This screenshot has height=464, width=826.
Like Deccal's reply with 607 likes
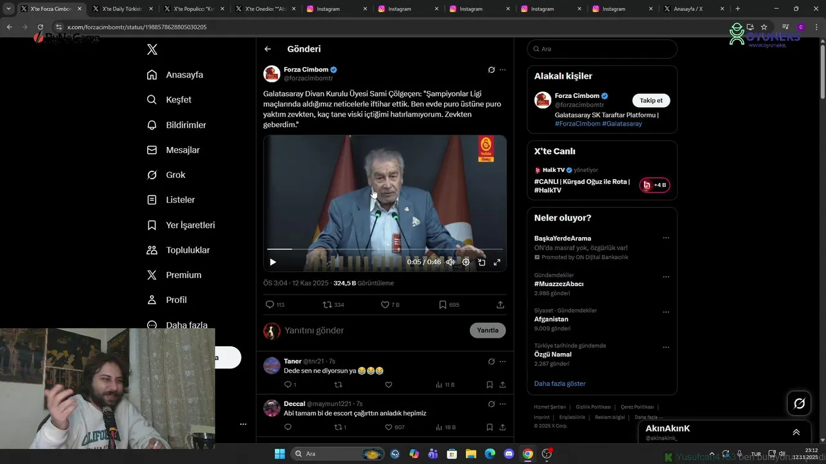(x=394, y=427)
